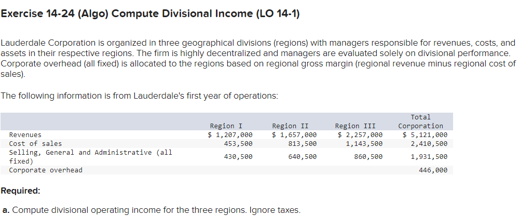Click total revenue value $ 5,121,000
Screen dimensions: 519x216
(425, 135)
